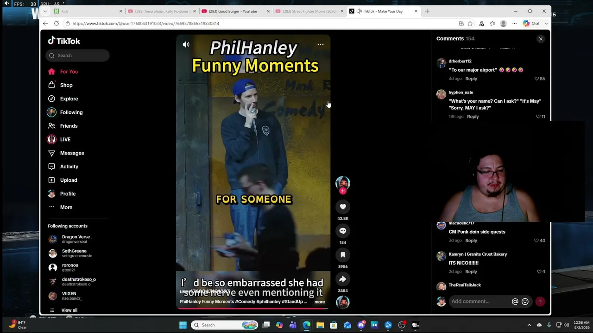Open the sound disc at the video's bottom right

pos(343,302)
